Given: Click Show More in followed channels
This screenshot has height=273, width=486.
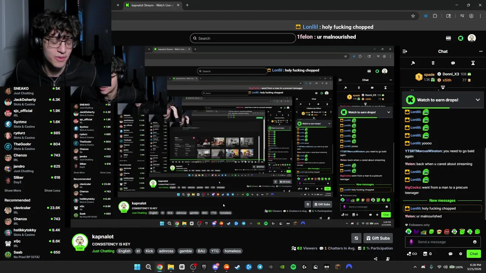Looking at the screenshot, I should click(13, 190).
